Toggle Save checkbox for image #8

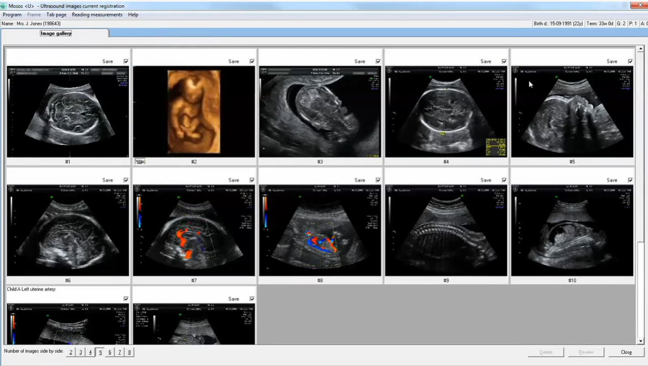click(378, 180)
